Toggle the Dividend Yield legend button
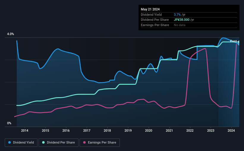Image resolution: width=244 pixels, height=151 pixels. coord(21,143)
